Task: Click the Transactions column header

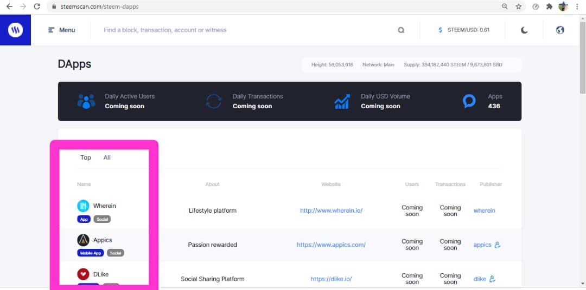Action: pyautogui.click(x=450, y=184)
